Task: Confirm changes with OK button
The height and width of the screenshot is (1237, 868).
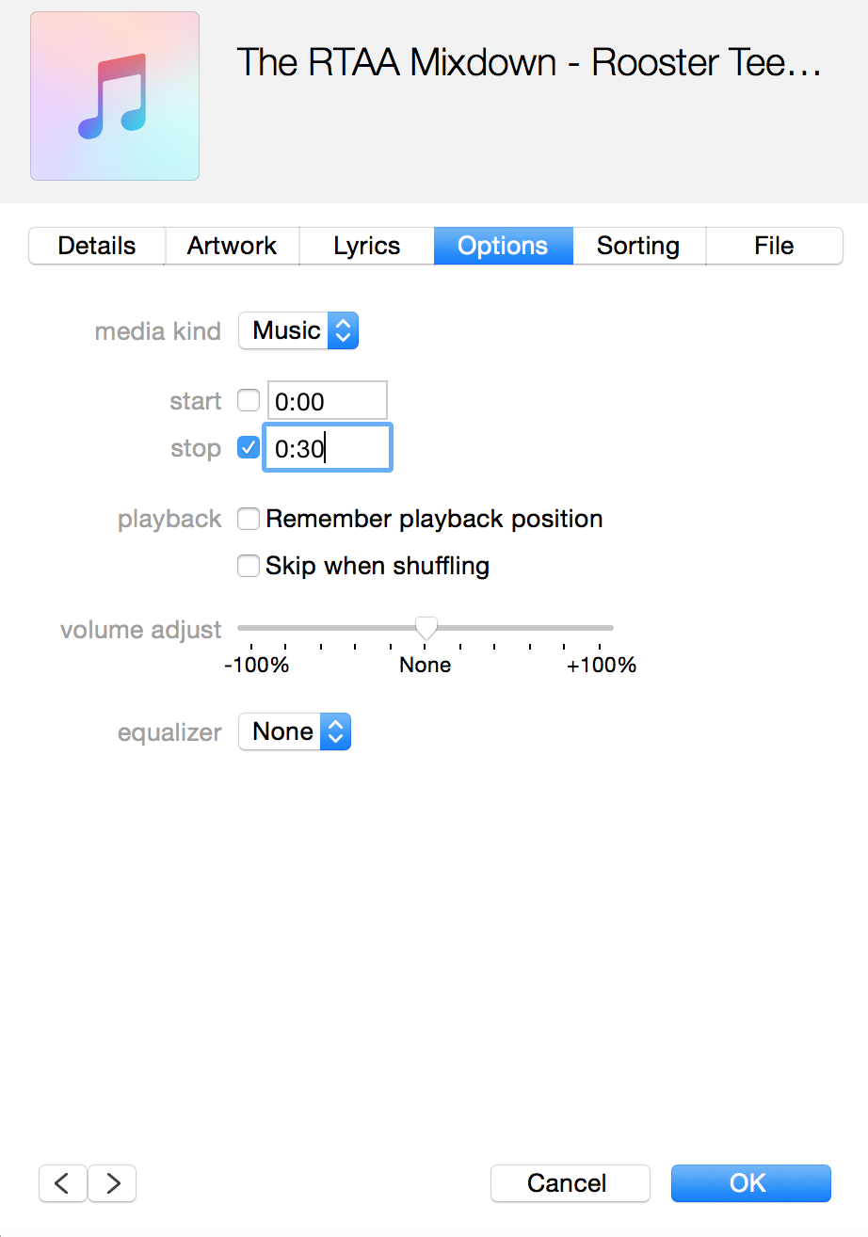Action: 750,1183
